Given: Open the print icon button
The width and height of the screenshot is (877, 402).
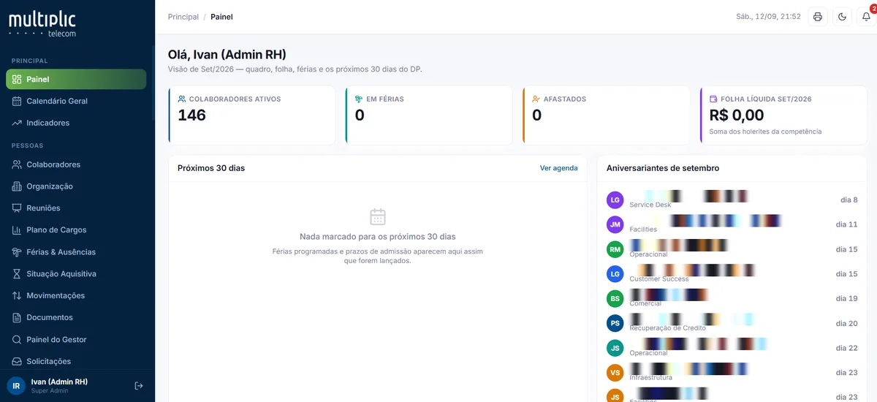Looking at the screenshot, I should 818,17.
